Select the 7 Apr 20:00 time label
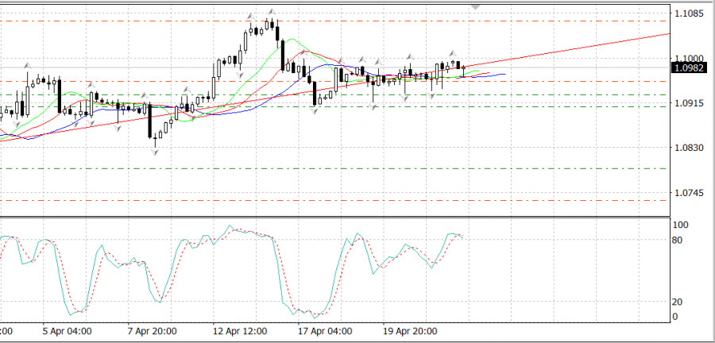Screen dimensions: 715x343 click(x=152, y=331)
